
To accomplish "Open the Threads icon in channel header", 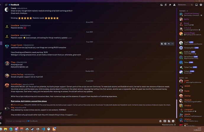I will (161, 5).
